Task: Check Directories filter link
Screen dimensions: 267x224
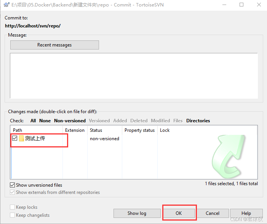Action: click(x=198, y=121)
